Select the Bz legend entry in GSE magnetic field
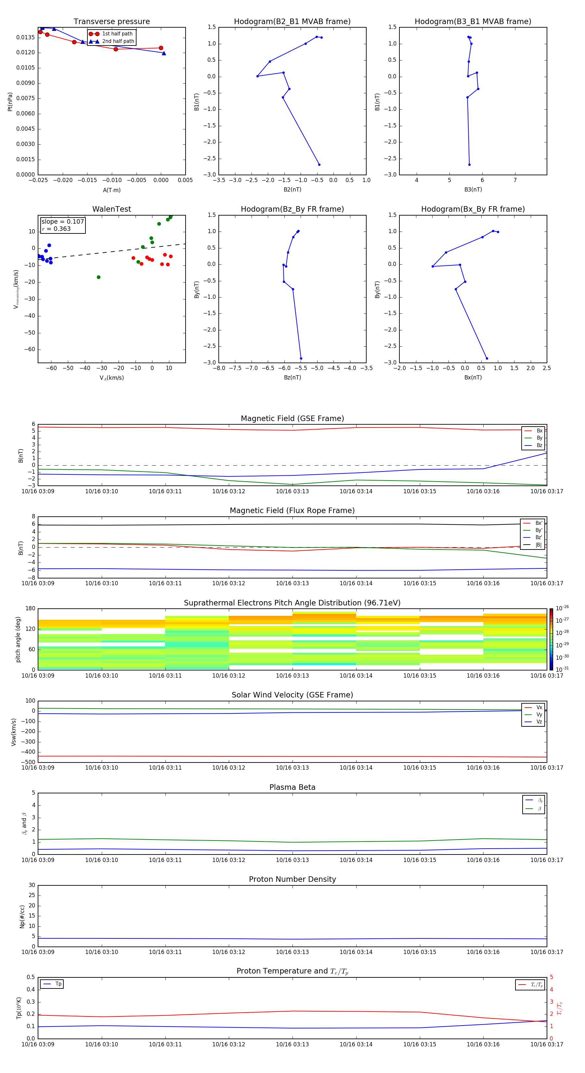Screen dimensions: 585x1073 533,445
